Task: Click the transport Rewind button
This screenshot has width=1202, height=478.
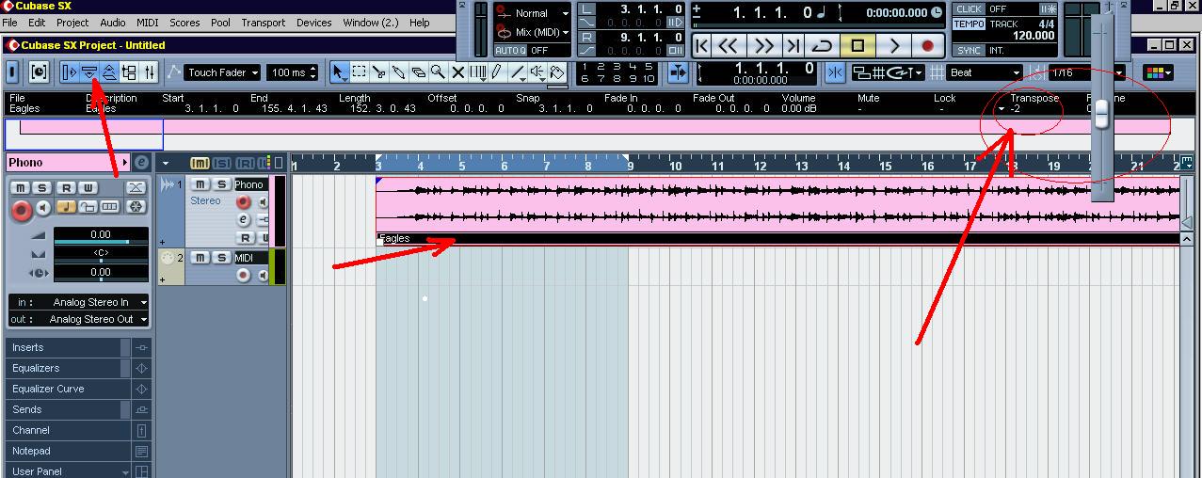Action: pos(728,45)
